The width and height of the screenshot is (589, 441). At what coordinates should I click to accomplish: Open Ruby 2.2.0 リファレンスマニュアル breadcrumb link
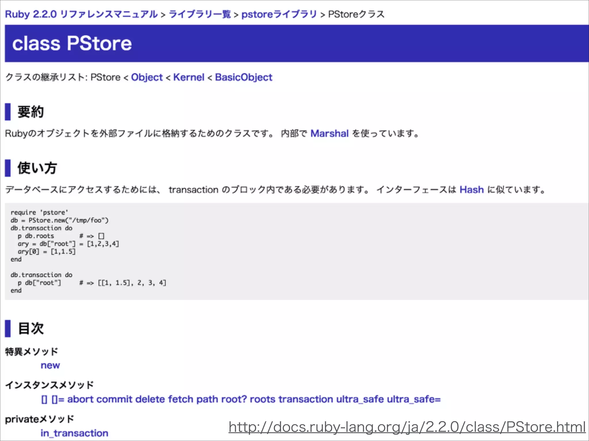81,14
